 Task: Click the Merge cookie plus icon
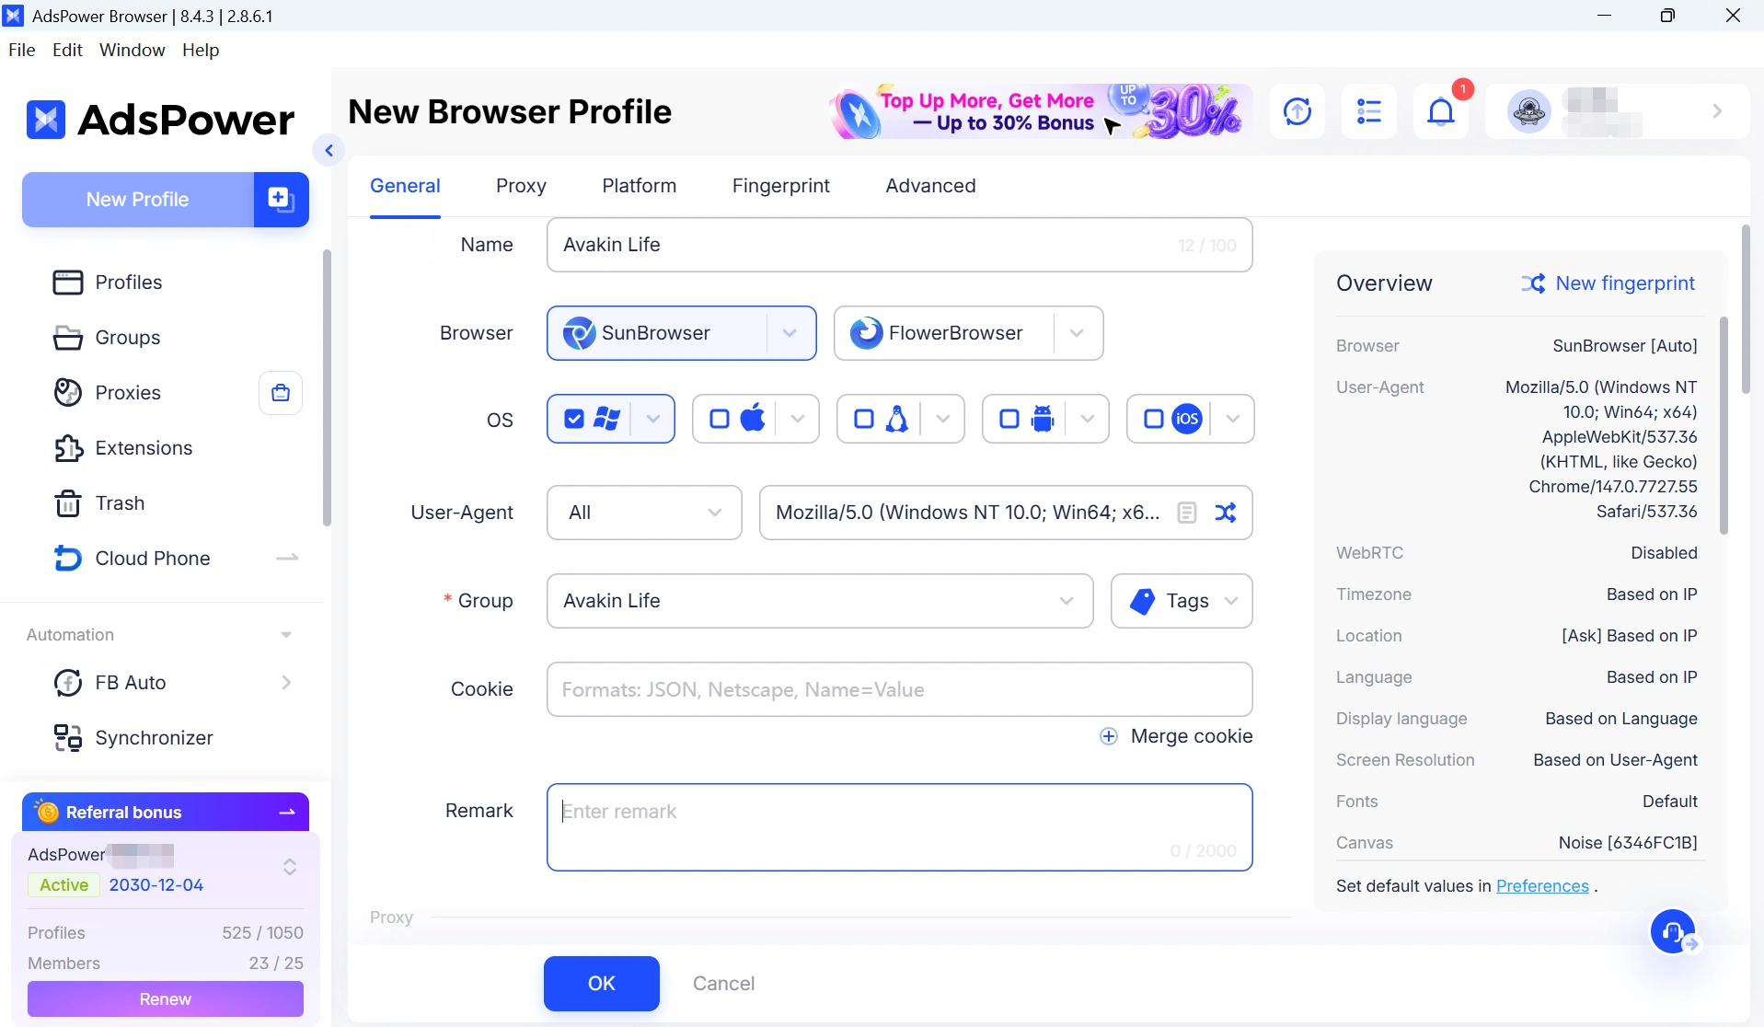[1109, 736]
